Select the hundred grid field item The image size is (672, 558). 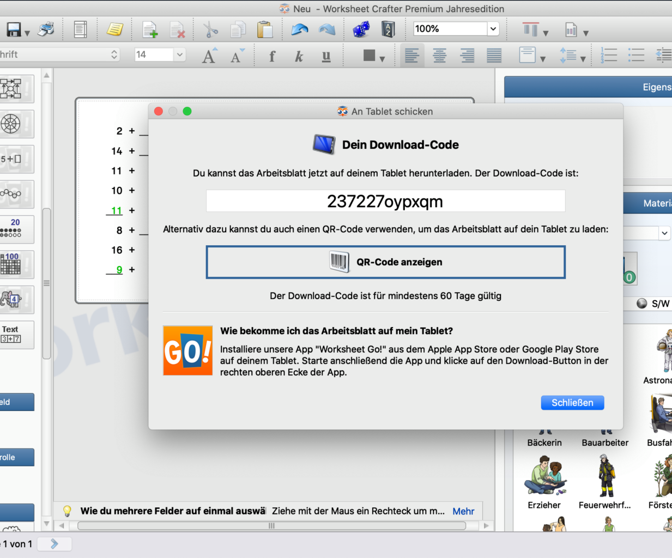click(x=12, y=264)
